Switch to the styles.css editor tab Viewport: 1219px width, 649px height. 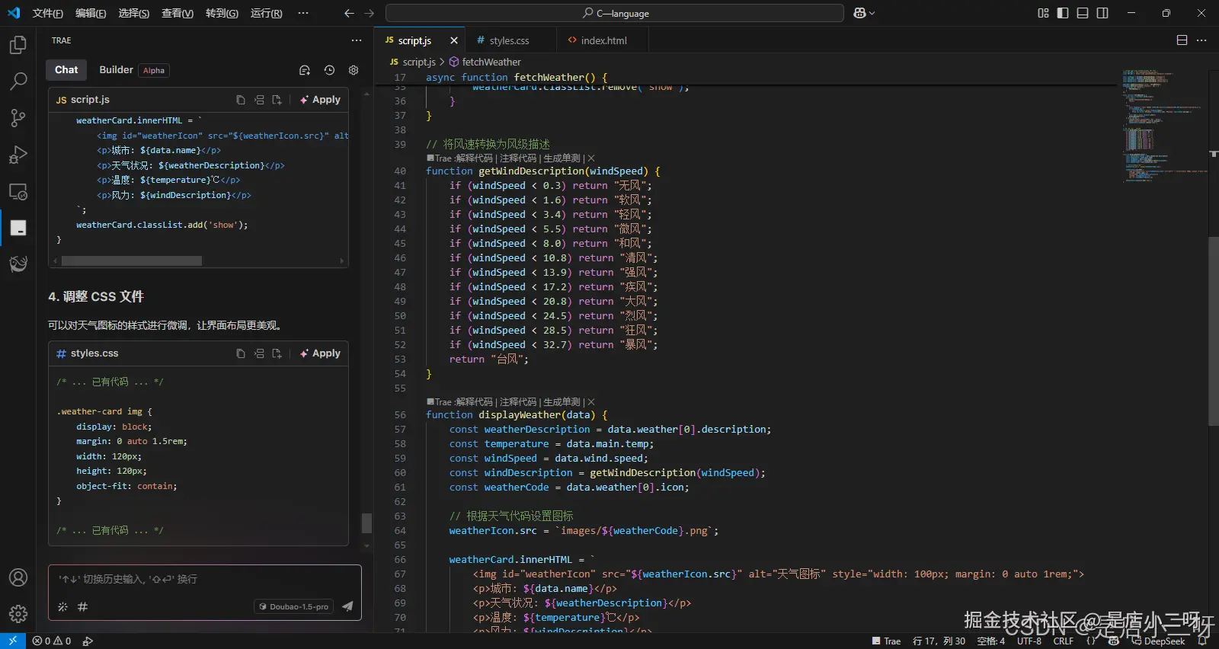[x=508, y=40]
